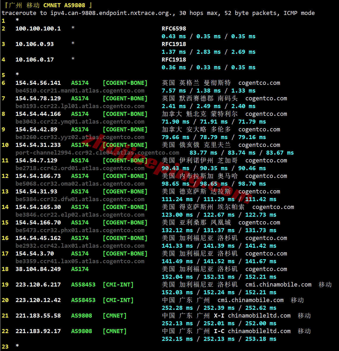
Task: Click hostname "be3043.ccr22.ymq01.atlas.cogentco.com"
Action: [80, 122]
